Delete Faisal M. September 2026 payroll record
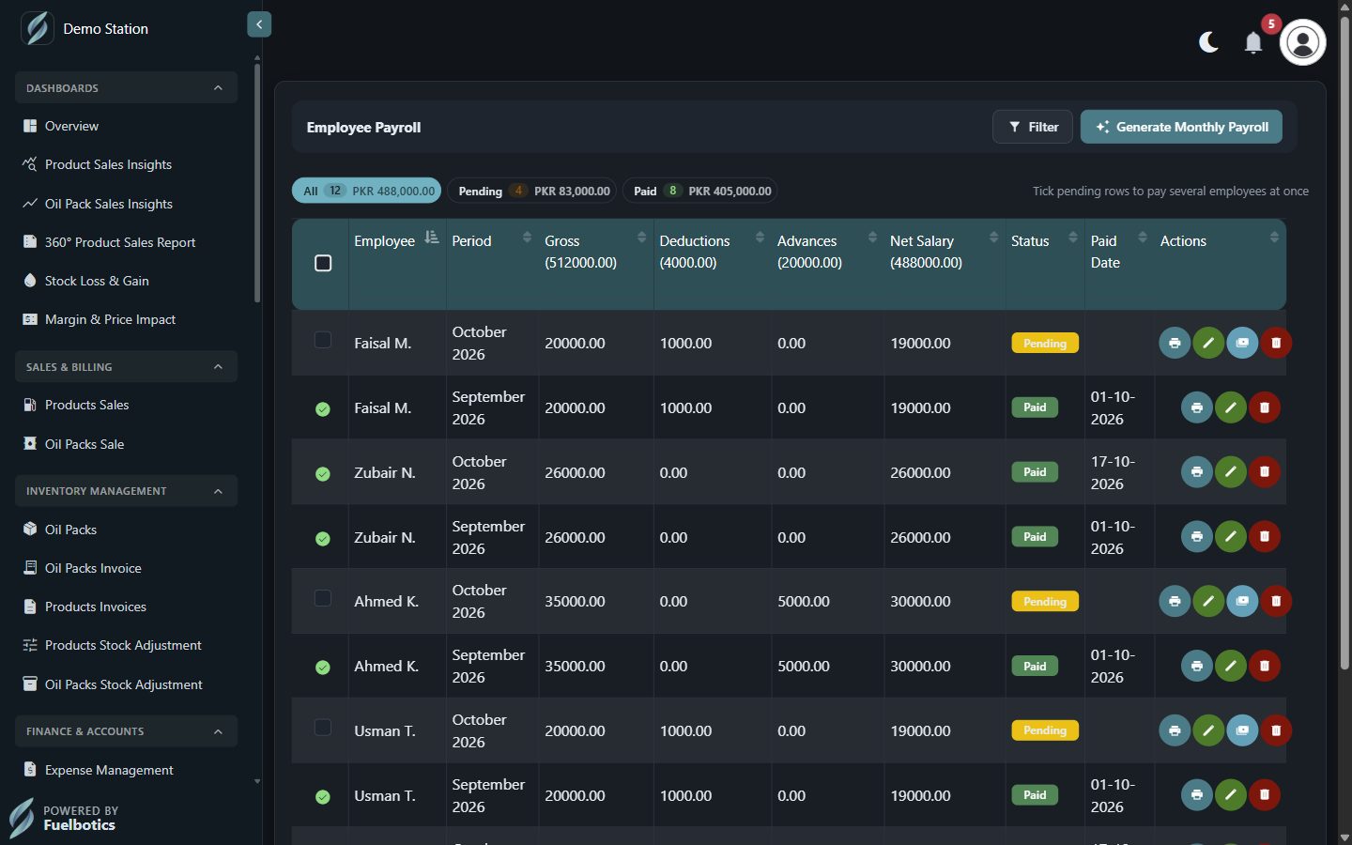 tap(1265, 407)
